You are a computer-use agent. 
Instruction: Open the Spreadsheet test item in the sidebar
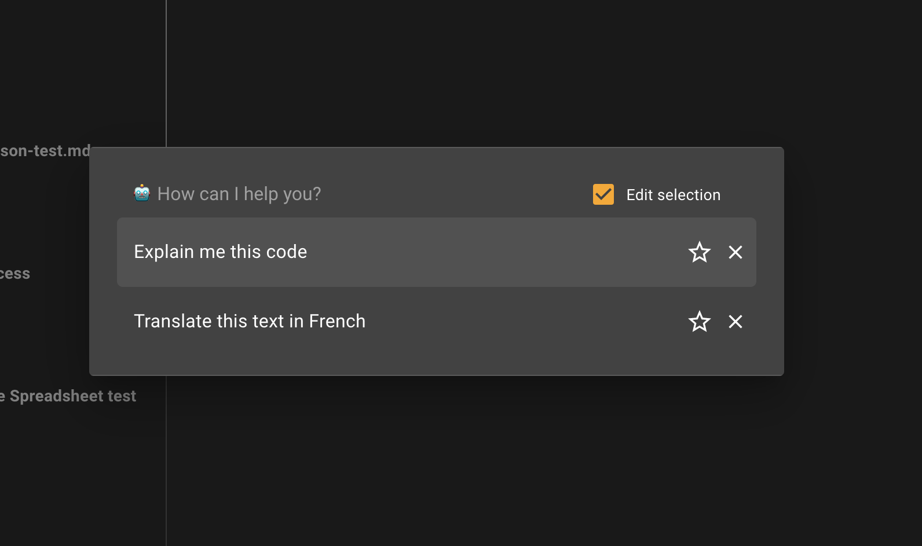pos(68,396)
